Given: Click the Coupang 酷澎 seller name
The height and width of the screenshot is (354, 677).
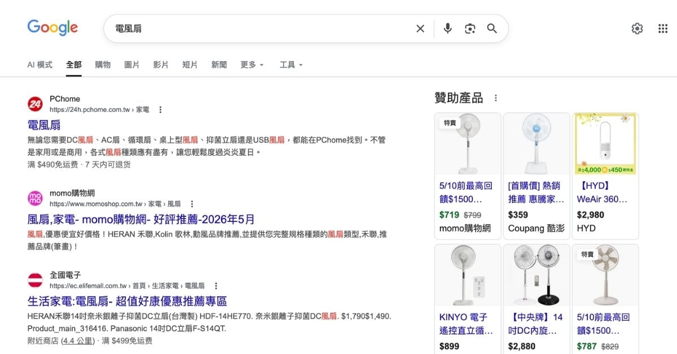Looking at the screenshot, I should point(536,228).
